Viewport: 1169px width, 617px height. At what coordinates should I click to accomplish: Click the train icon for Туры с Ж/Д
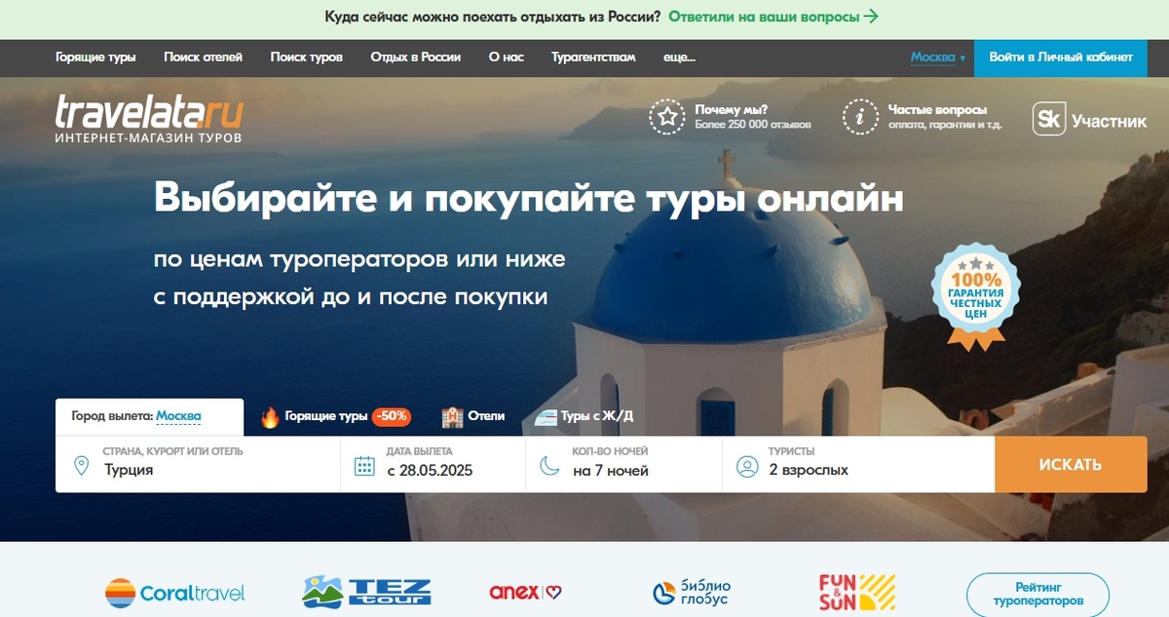tap(547, 415)
